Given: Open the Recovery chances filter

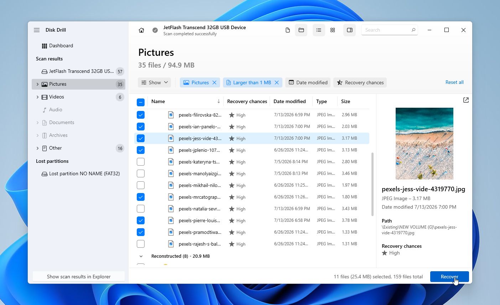Looking at the screenshot, I should click(360, 82).
